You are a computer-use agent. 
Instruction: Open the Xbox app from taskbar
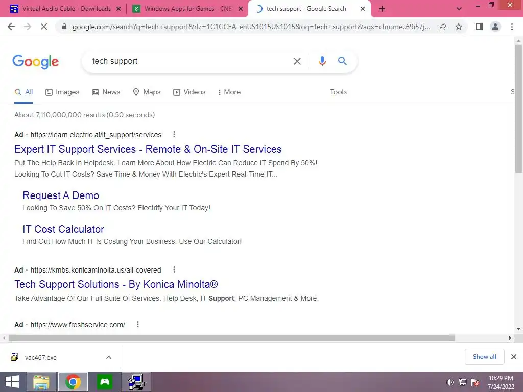pyautogui.click(x=105, y=382)
